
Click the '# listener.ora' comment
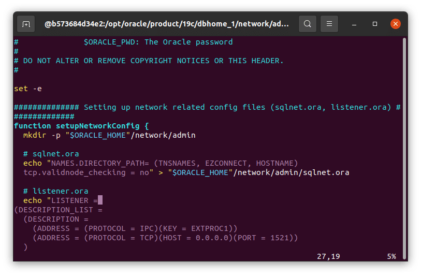pyautogui.click(x=55, y=191)
